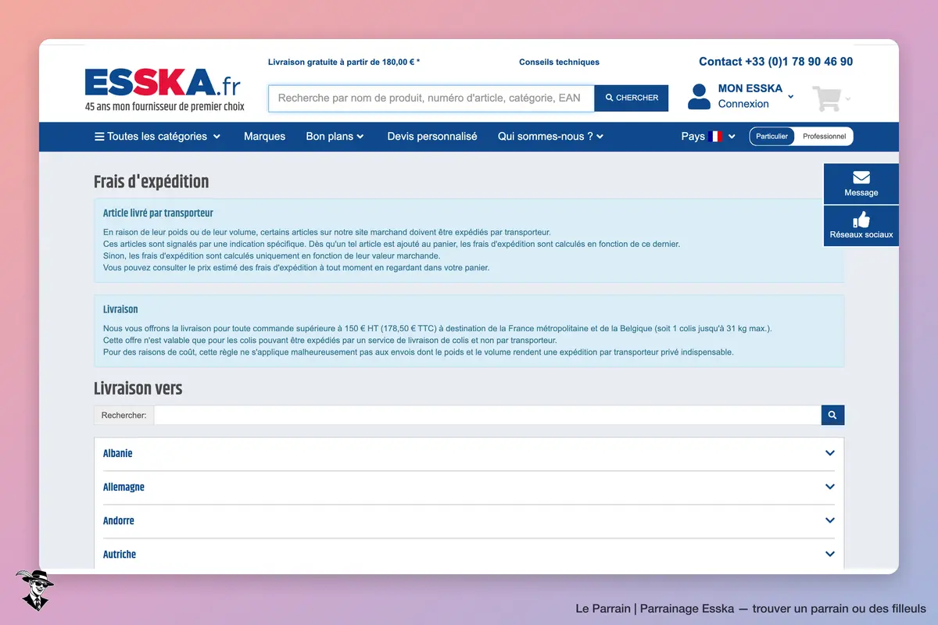Expand the Albanie row chevron
Viewport: 938px width, 625px height.
pyautogui.click(x=830, y=453)
